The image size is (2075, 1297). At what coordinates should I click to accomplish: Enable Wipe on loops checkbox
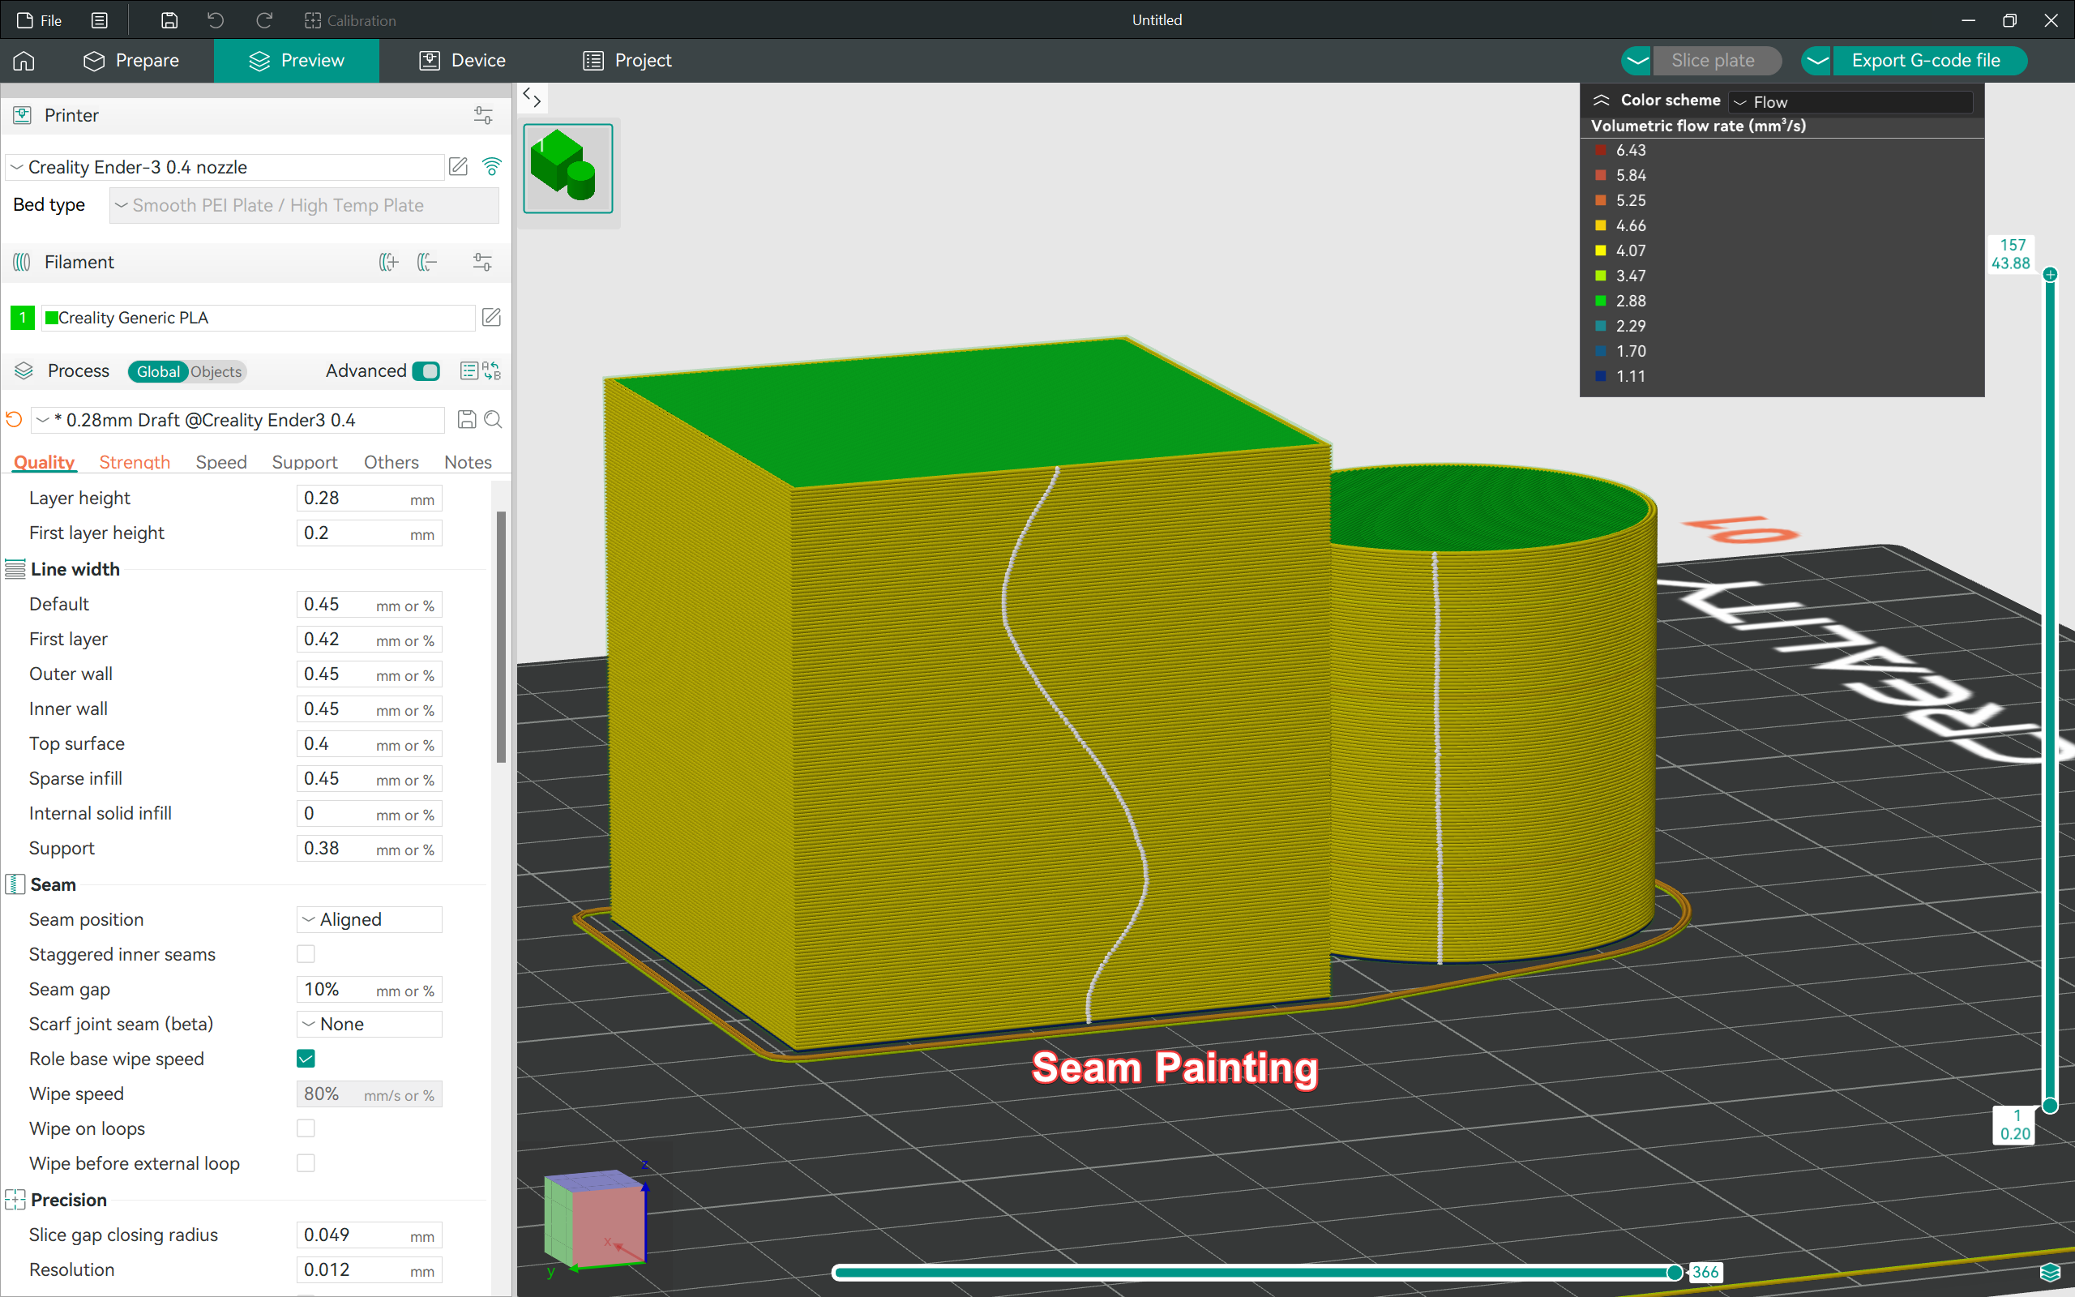tap(305, 1130)
